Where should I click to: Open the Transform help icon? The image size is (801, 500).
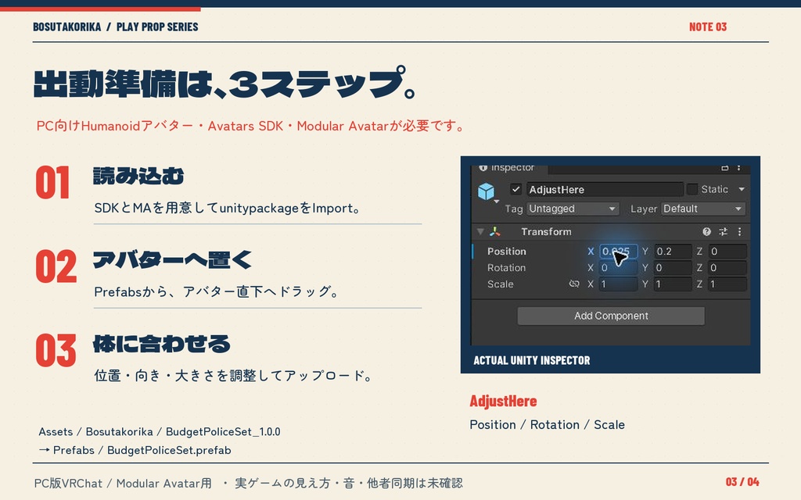click(x=706, y=231)
